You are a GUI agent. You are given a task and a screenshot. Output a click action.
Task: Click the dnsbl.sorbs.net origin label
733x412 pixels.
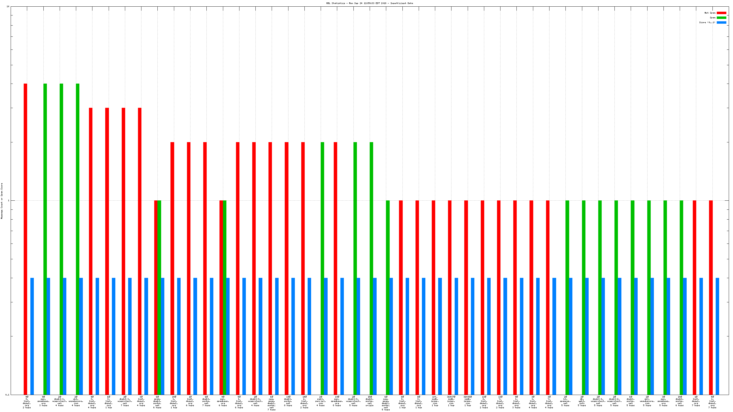pos(369,401)
